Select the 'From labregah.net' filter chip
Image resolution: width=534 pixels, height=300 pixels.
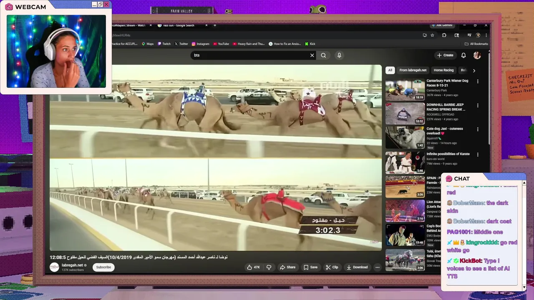coord(413,70)
